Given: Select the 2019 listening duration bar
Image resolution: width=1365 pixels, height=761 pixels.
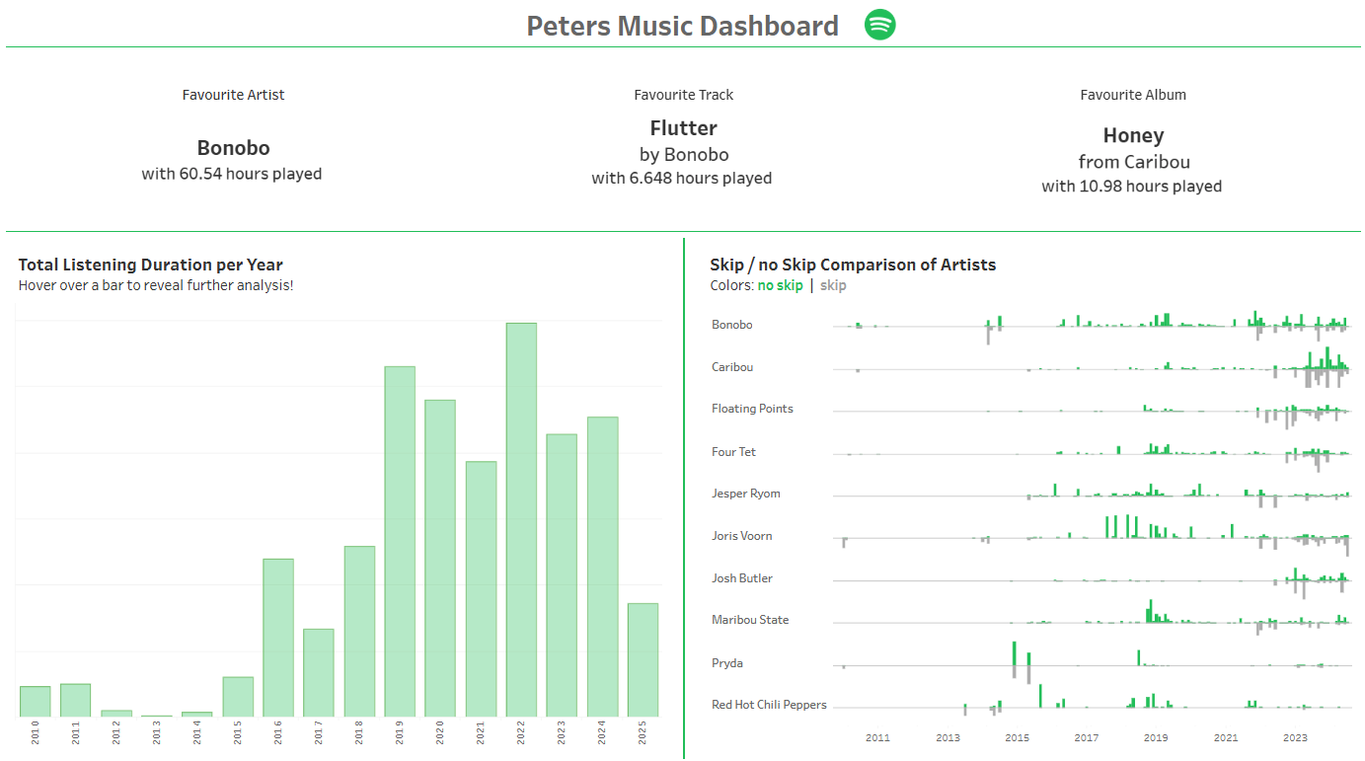Looking at the screenshot, I should click(400, 541).
